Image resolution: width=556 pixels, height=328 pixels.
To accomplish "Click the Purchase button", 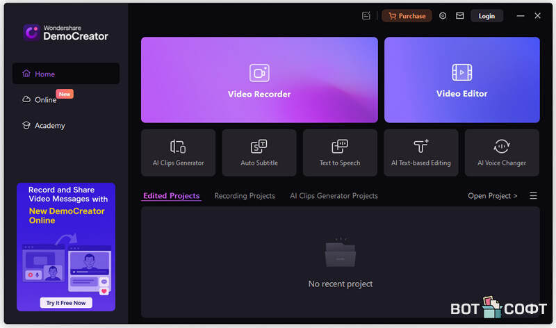I will click(407, 16).
